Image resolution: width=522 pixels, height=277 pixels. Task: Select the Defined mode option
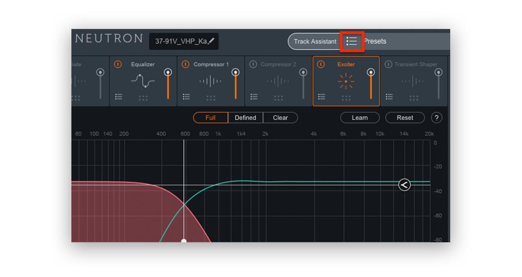[246, 118]
